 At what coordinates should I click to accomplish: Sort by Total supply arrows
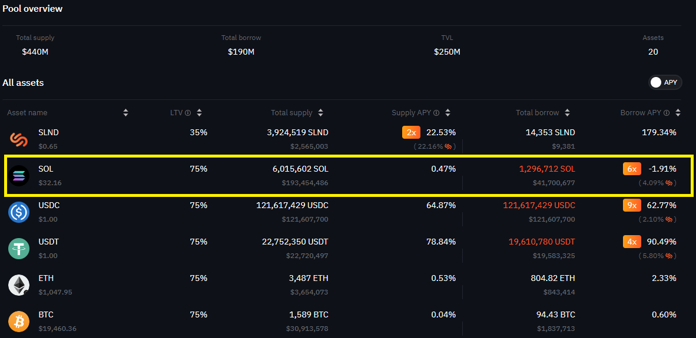coord(320,113)
